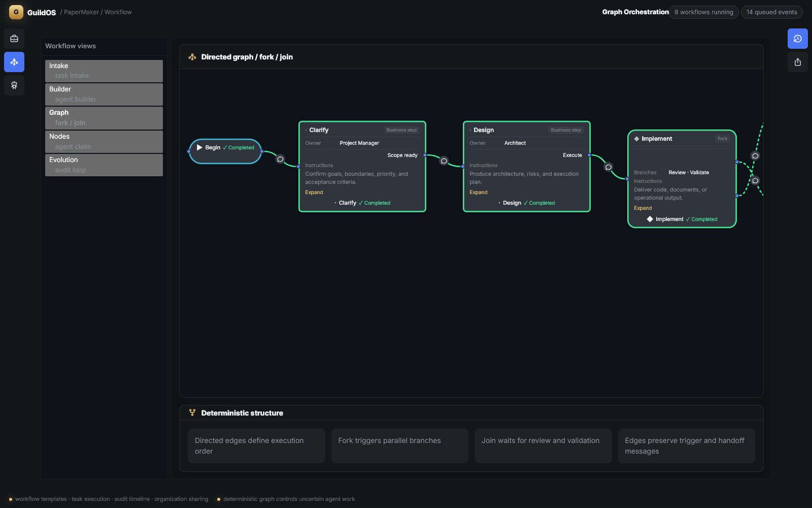Open the robot agent sidebar icon
The image size is (812, 508).
tap(14, 85)
